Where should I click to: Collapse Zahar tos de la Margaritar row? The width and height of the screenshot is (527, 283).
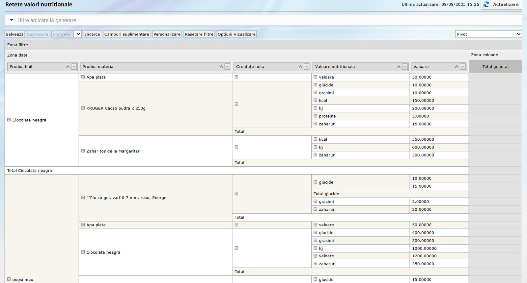coord(83,151)
